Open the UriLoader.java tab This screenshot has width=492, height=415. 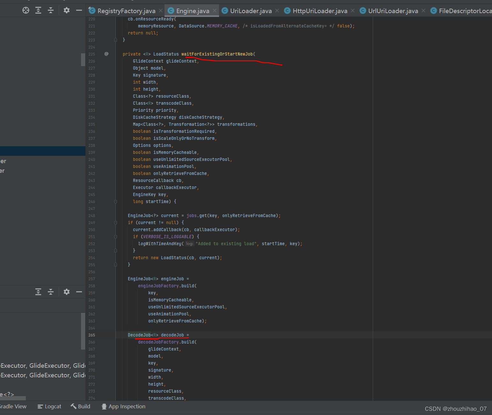coord(251,11)
